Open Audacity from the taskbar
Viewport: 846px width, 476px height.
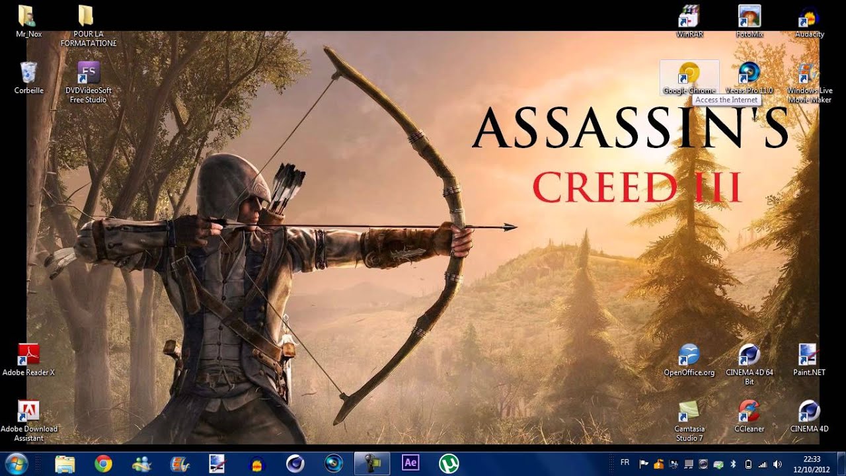[256, 463]
